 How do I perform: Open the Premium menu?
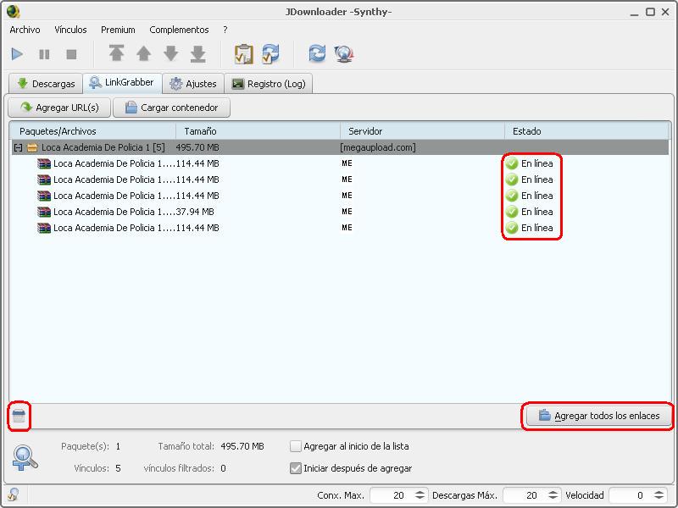pos(118,30)
